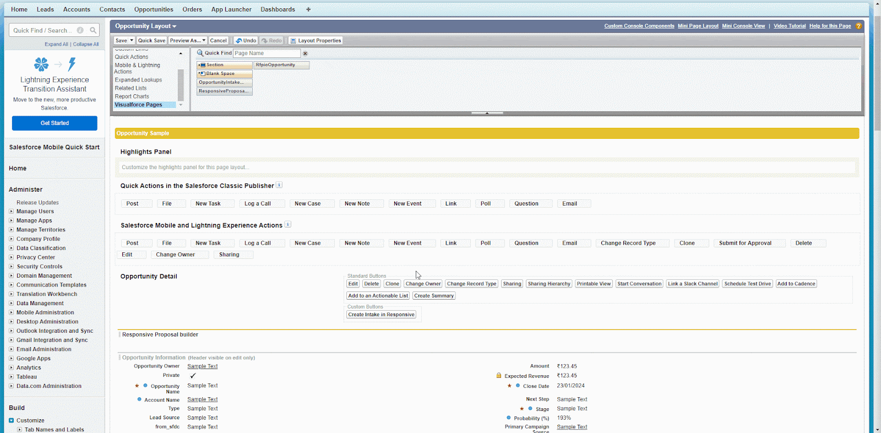Expand Manage Users in sidebar
The image size is (881, 433).
click(11, 212)
